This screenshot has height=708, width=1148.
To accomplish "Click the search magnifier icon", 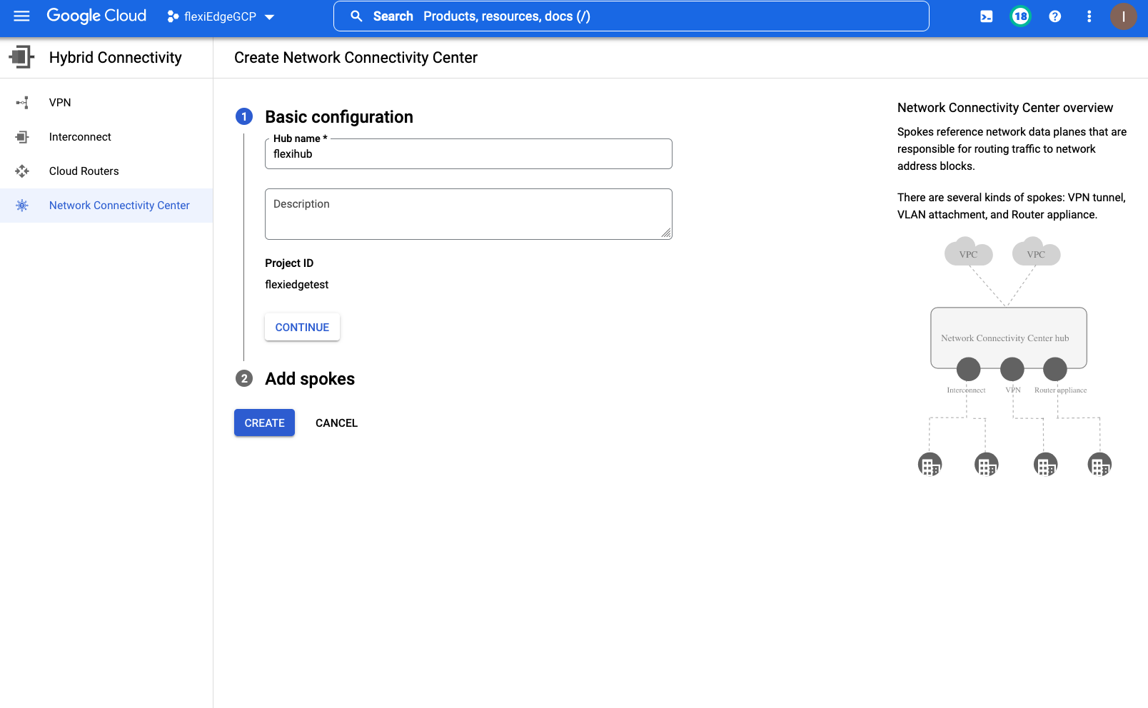I will pos(356,16).
